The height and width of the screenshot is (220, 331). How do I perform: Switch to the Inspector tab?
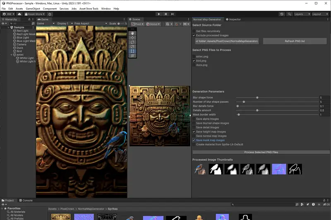(x=233, y=19)
